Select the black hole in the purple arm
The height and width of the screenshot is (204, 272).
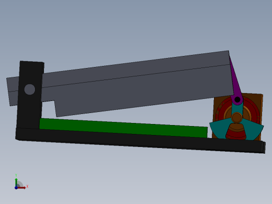coord(237,99)
